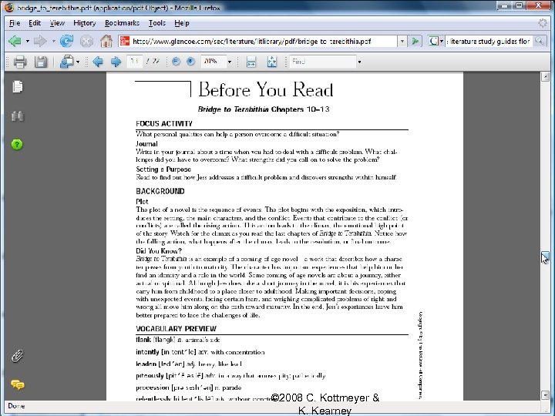
Task: Click the Firefox activity throbber icon
Action: coord(542,23)
